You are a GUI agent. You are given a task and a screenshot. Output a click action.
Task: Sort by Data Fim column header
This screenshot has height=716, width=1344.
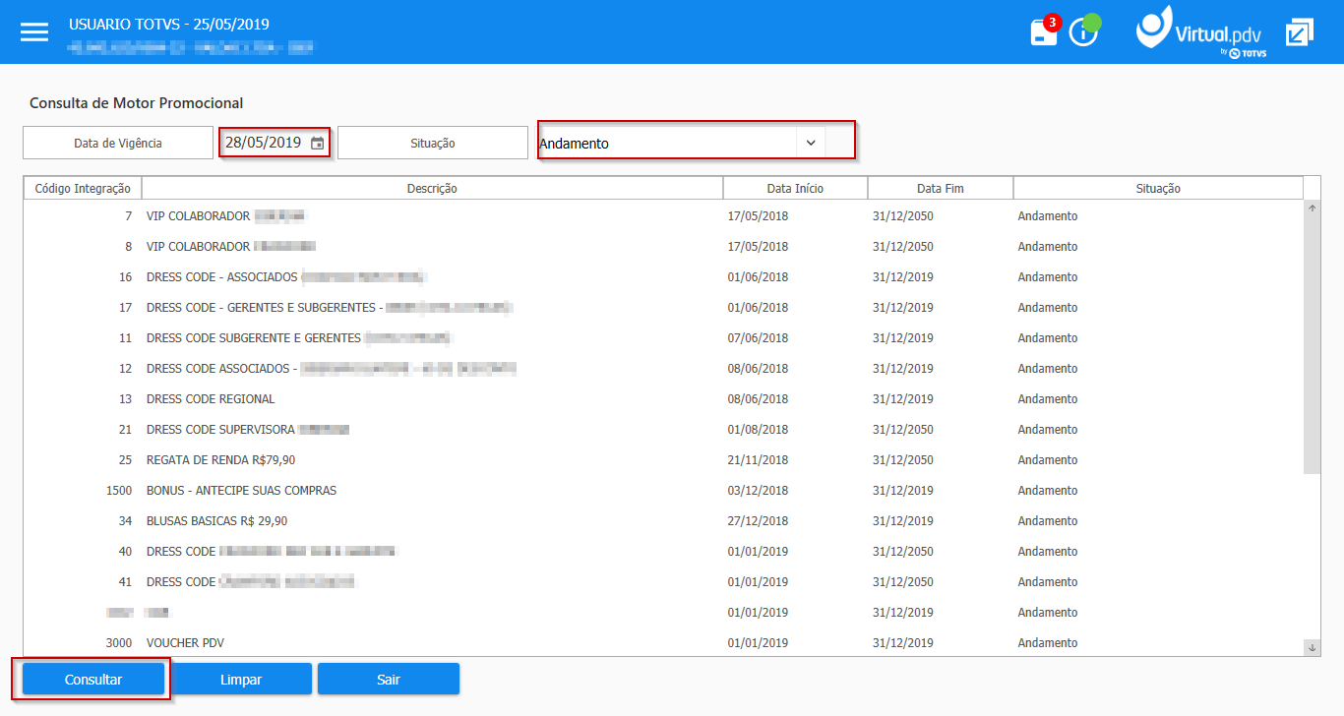941,188
